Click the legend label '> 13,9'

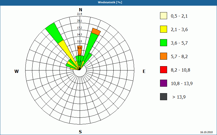pos(179,97)
